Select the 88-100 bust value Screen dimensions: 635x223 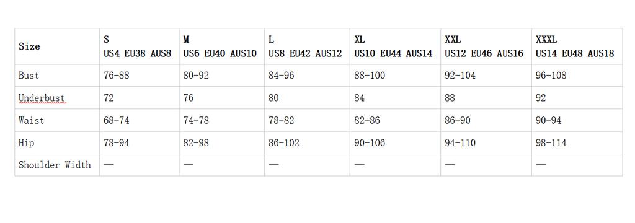[395, 76]
